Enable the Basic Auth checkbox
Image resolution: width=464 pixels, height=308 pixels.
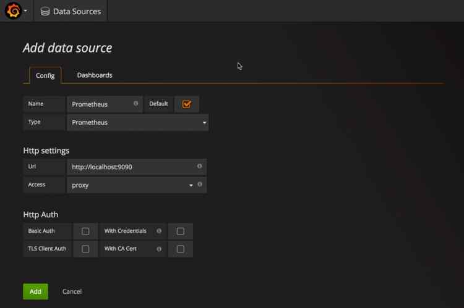click(x=85, y=231)
